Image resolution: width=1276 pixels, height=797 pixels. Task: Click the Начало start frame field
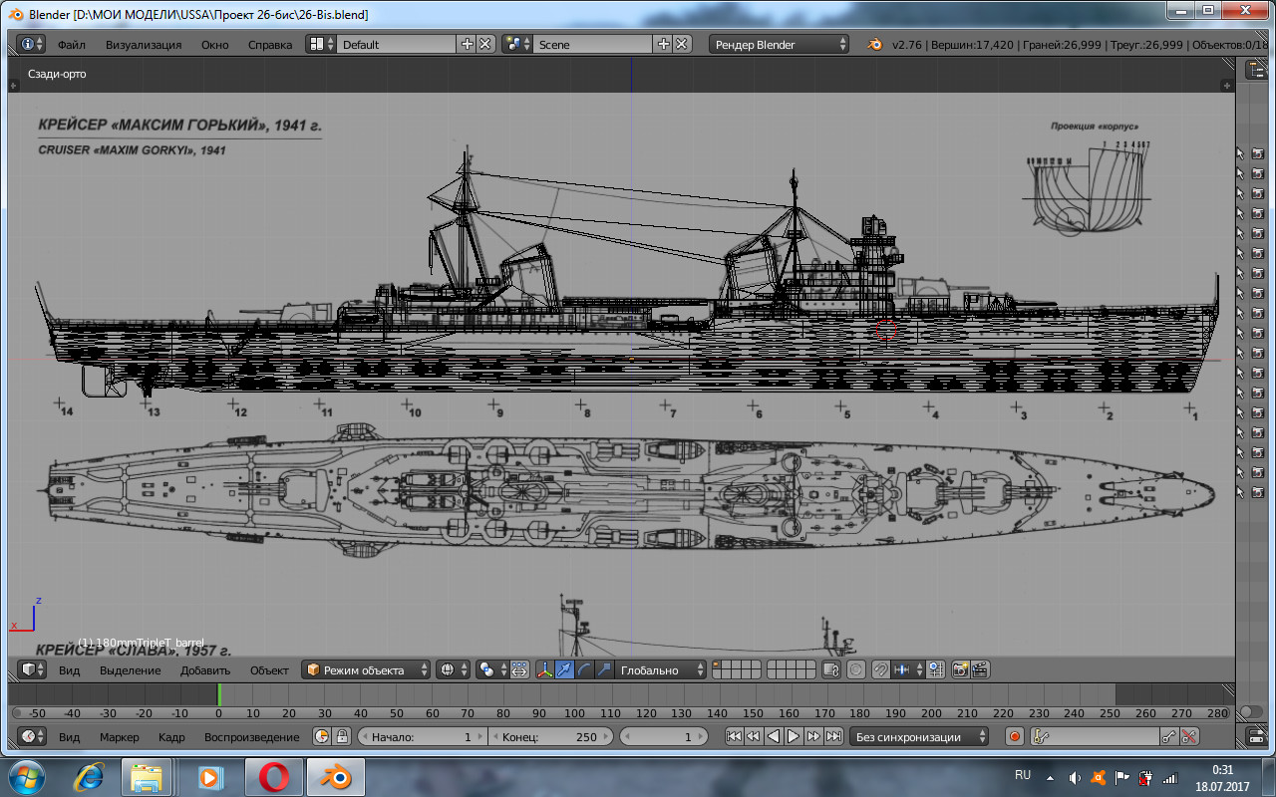point(422,736)
